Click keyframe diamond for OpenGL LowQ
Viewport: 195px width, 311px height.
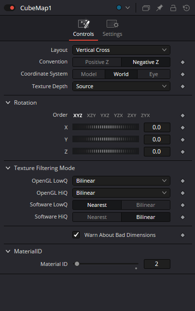tap(183, 181)
